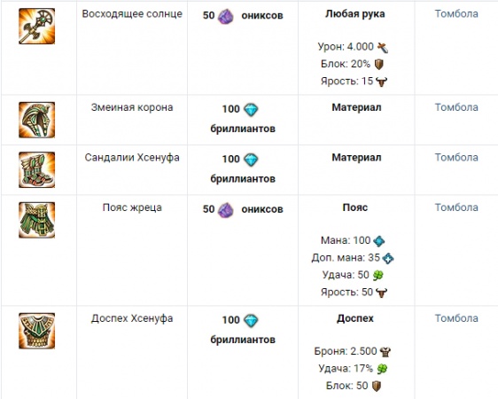Click the shield icon next to Блок: 20%

[x=379, y=65]
